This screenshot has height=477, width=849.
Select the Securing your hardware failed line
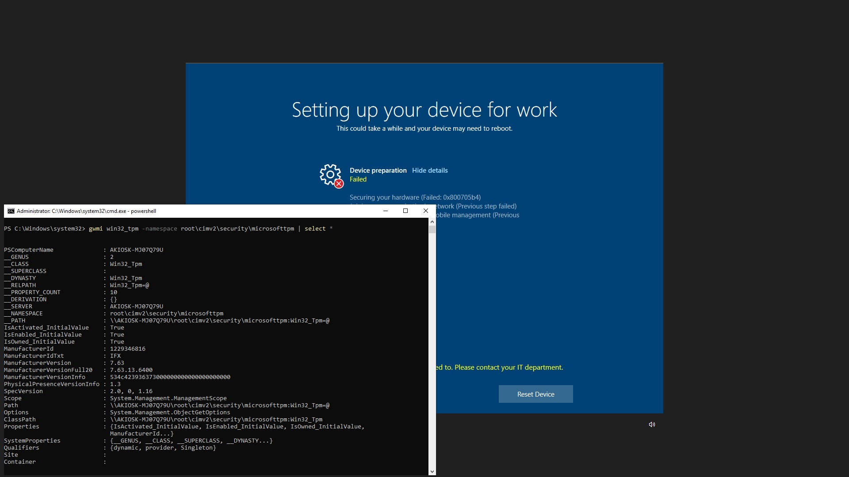click(x=415, y=197)
